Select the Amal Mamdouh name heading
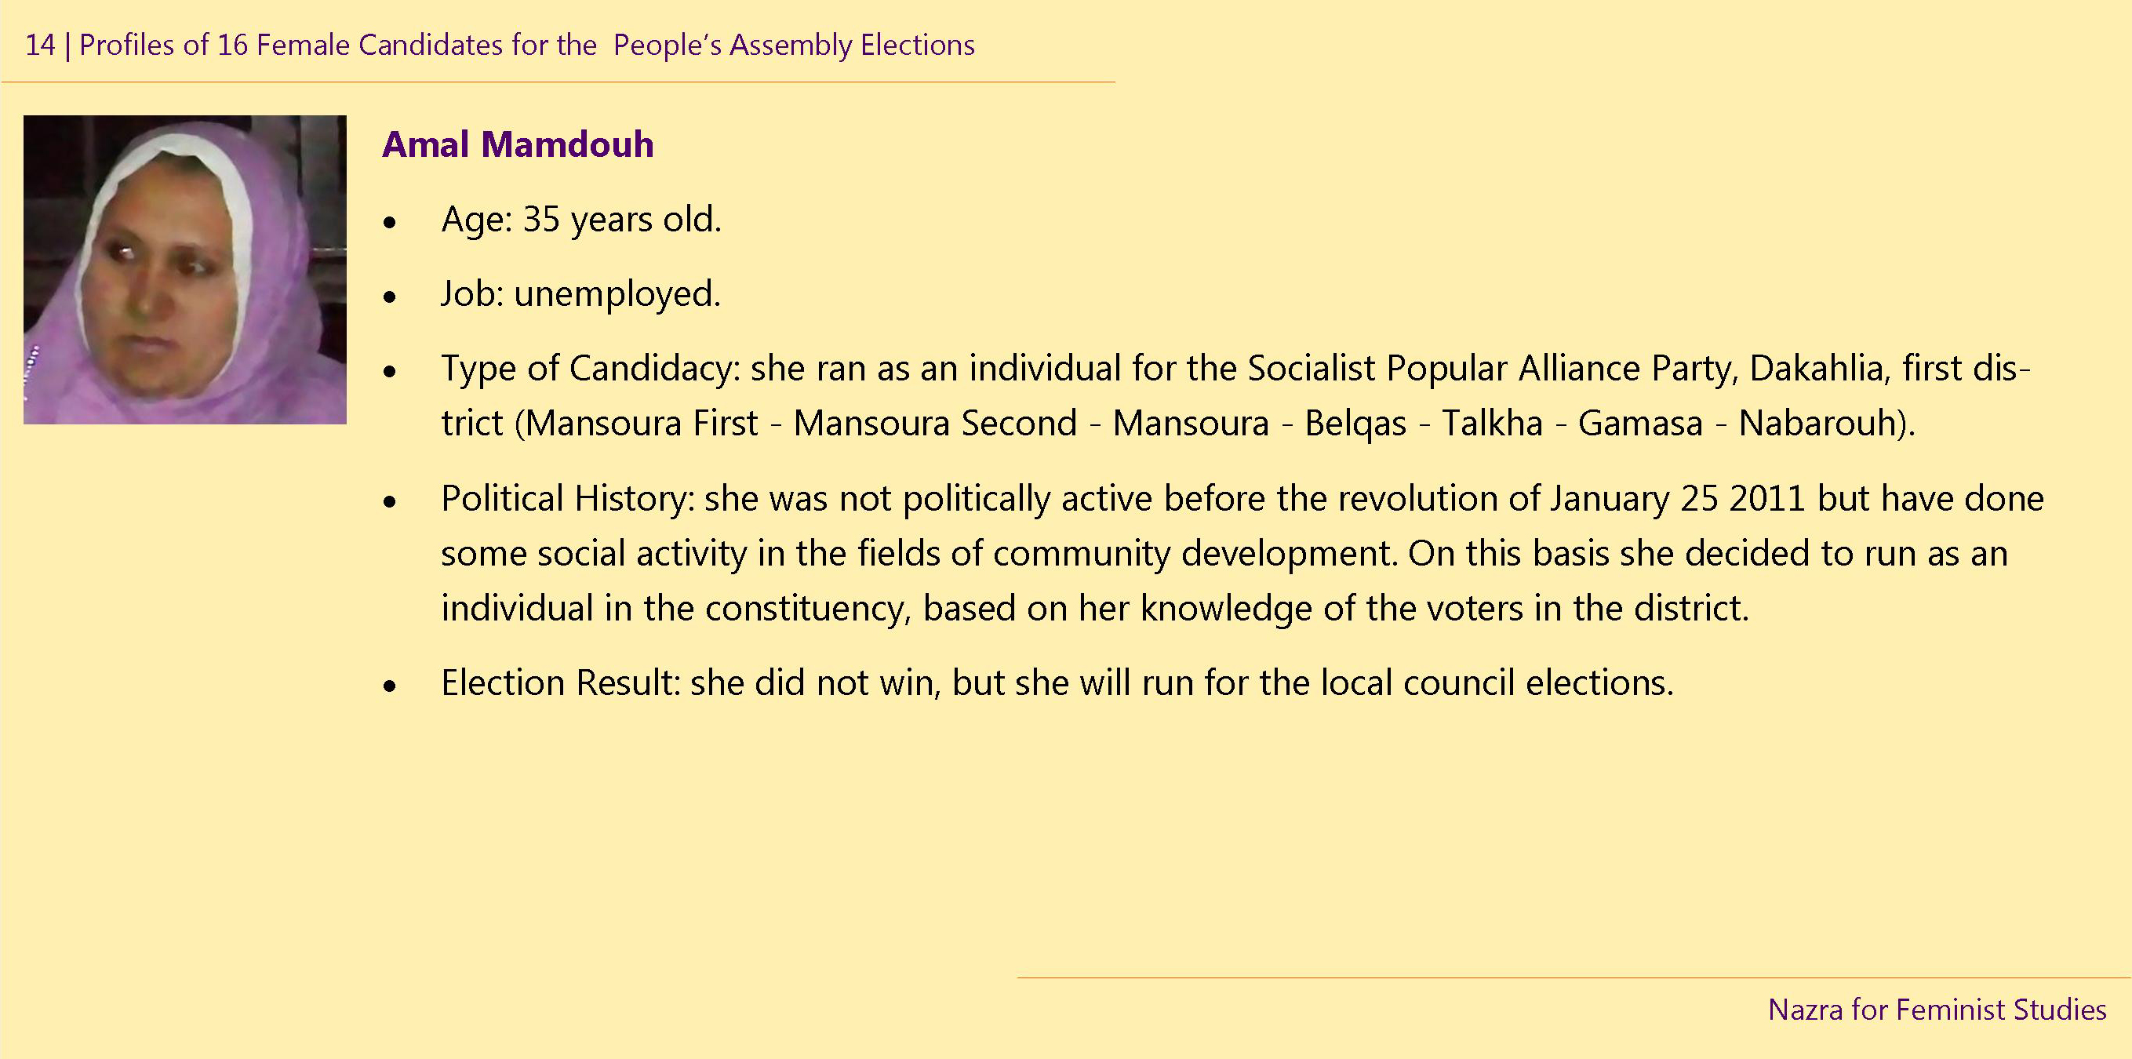Screen dimensions: 2132x1059 coord(517,145)
